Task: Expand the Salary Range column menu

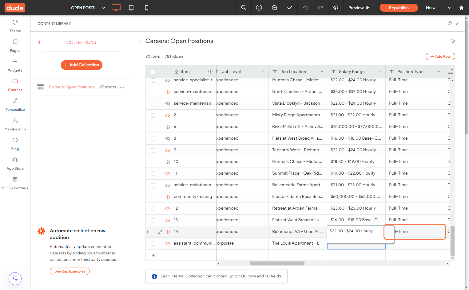Action: (380, 72)
